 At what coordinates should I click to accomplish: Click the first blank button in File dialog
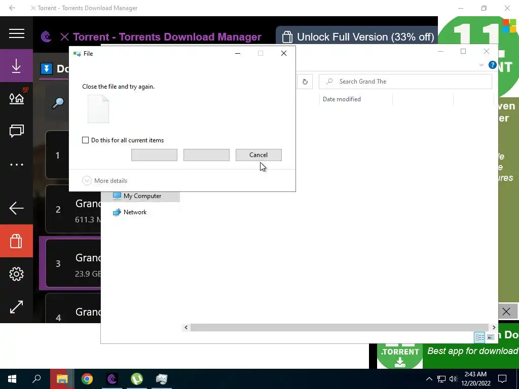pos(154,155)
